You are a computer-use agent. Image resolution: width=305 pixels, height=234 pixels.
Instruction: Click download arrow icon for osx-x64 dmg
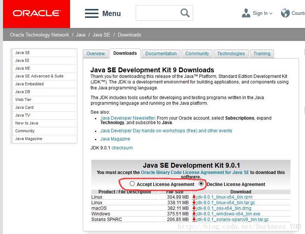pos(194,208)
